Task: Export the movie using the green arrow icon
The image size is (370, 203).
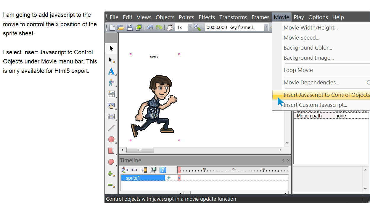Action: 139,27
